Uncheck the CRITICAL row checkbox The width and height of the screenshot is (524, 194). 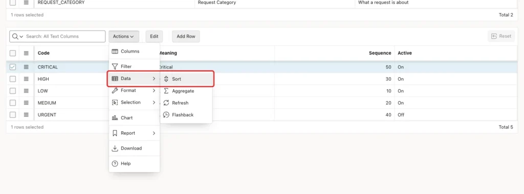pyautogui.click(x=13, y=67)
